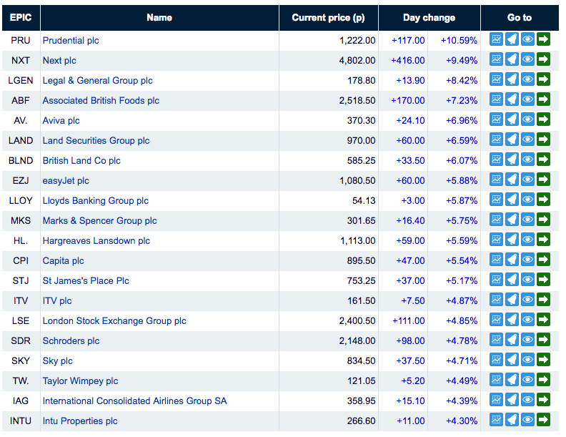Viewport: 566px width, 437px height.
Task: Open the Legal & General Group plc link
Action: click(97, 81)
